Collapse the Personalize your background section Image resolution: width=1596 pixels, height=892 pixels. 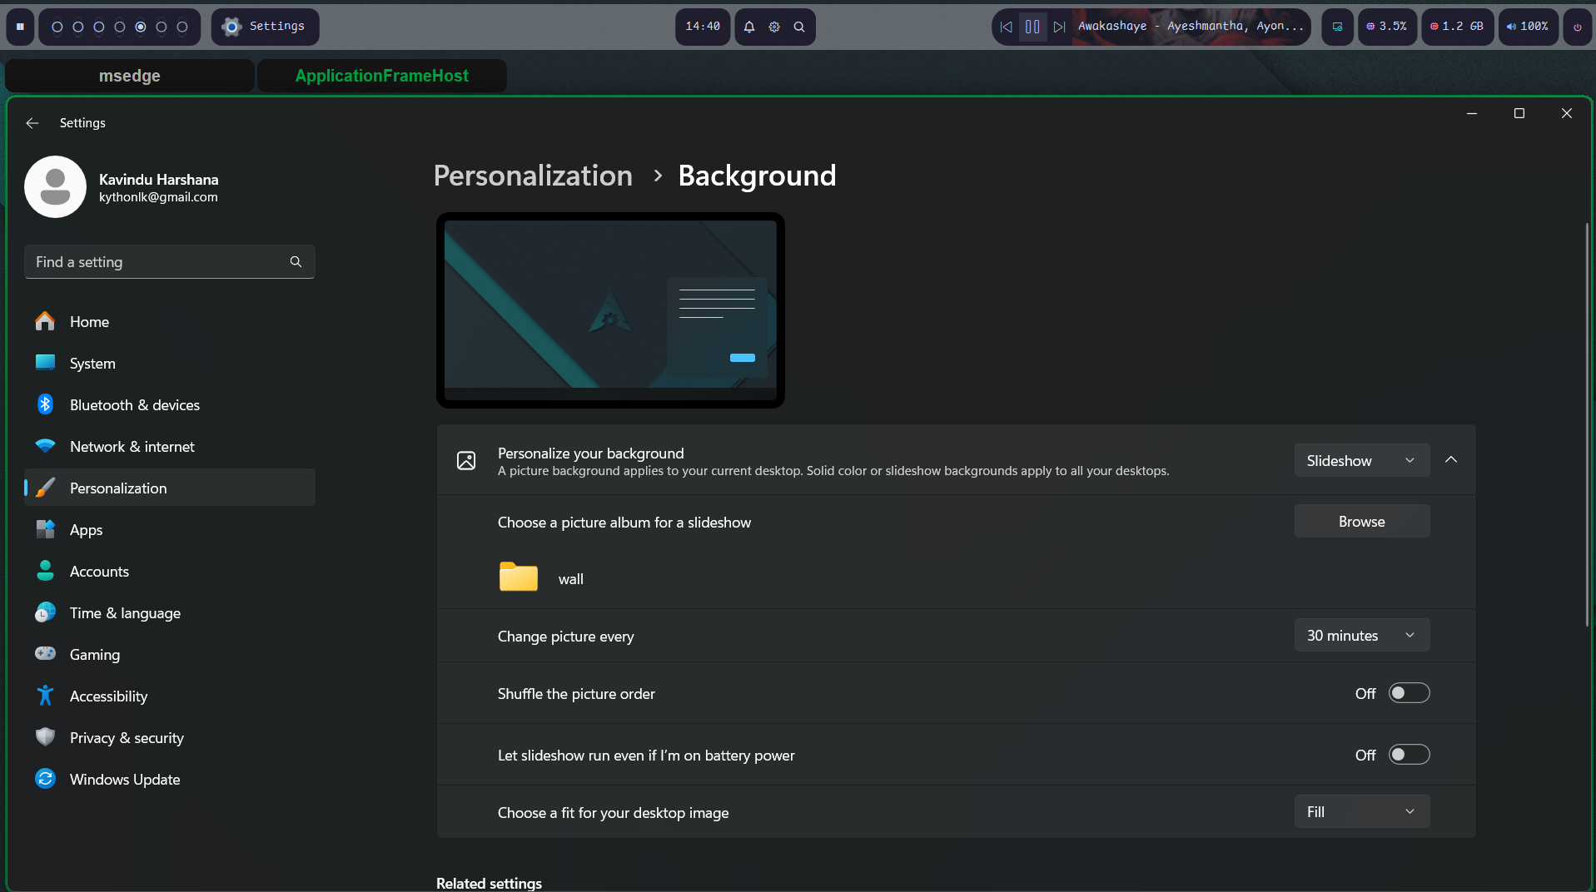1451,460
